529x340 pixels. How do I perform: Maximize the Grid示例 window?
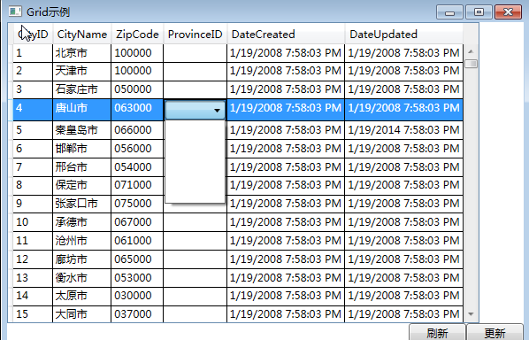(479, 12)
